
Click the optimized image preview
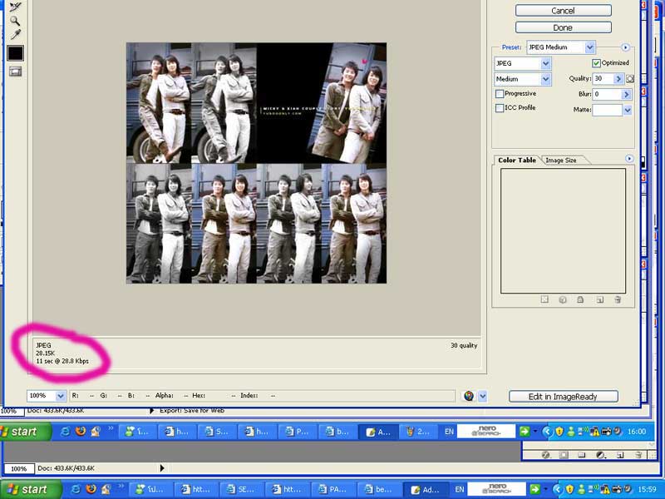pos(256,163)
